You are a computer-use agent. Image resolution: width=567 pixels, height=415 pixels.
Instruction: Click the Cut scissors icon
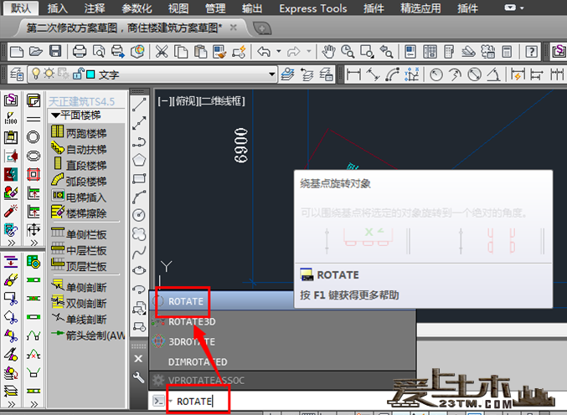click(162, 52)
